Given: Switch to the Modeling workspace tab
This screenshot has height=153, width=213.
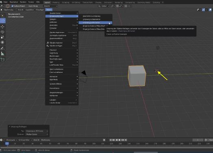Looking at the screenshot, I should click(56, 2).
